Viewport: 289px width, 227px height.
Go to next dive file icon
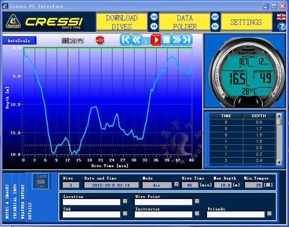coord(215,26)
